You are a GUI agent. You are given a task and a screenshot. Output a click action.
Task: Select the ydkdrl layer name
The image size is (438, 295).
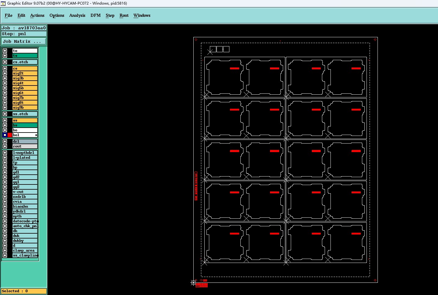pos(25,211)
